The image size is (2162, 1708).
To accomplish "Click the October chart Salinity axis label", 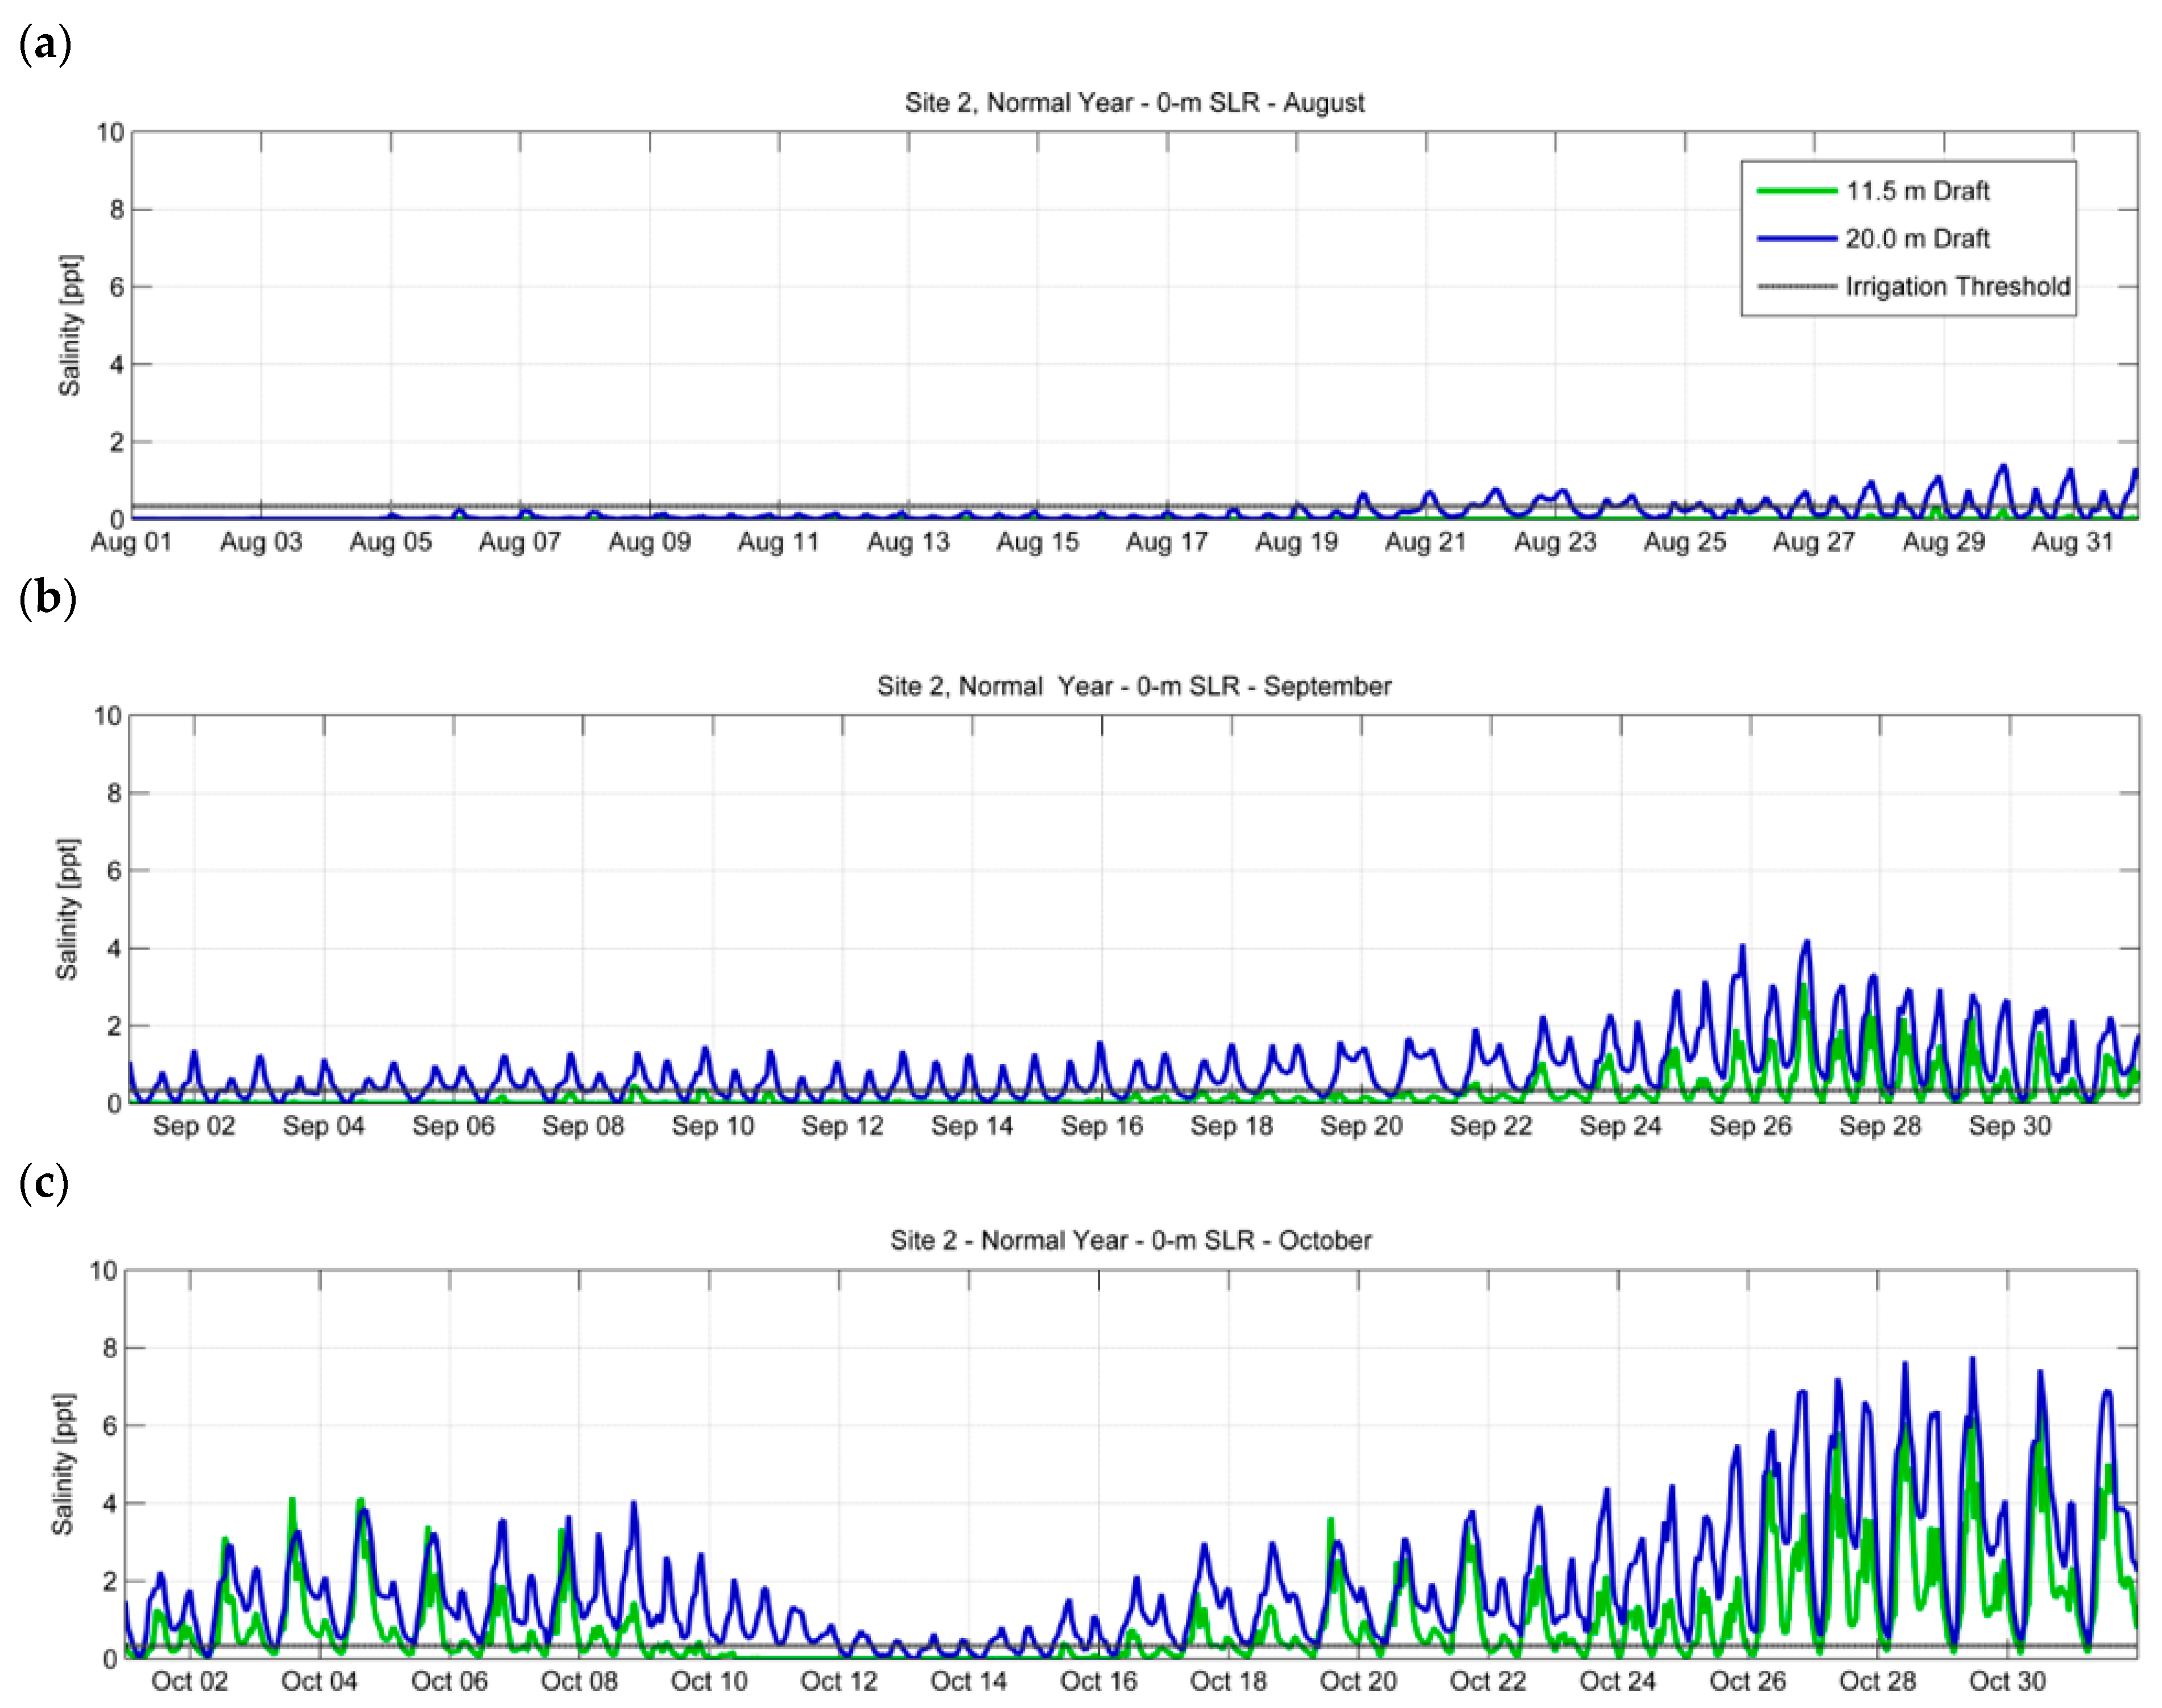I will (63, 1464).
